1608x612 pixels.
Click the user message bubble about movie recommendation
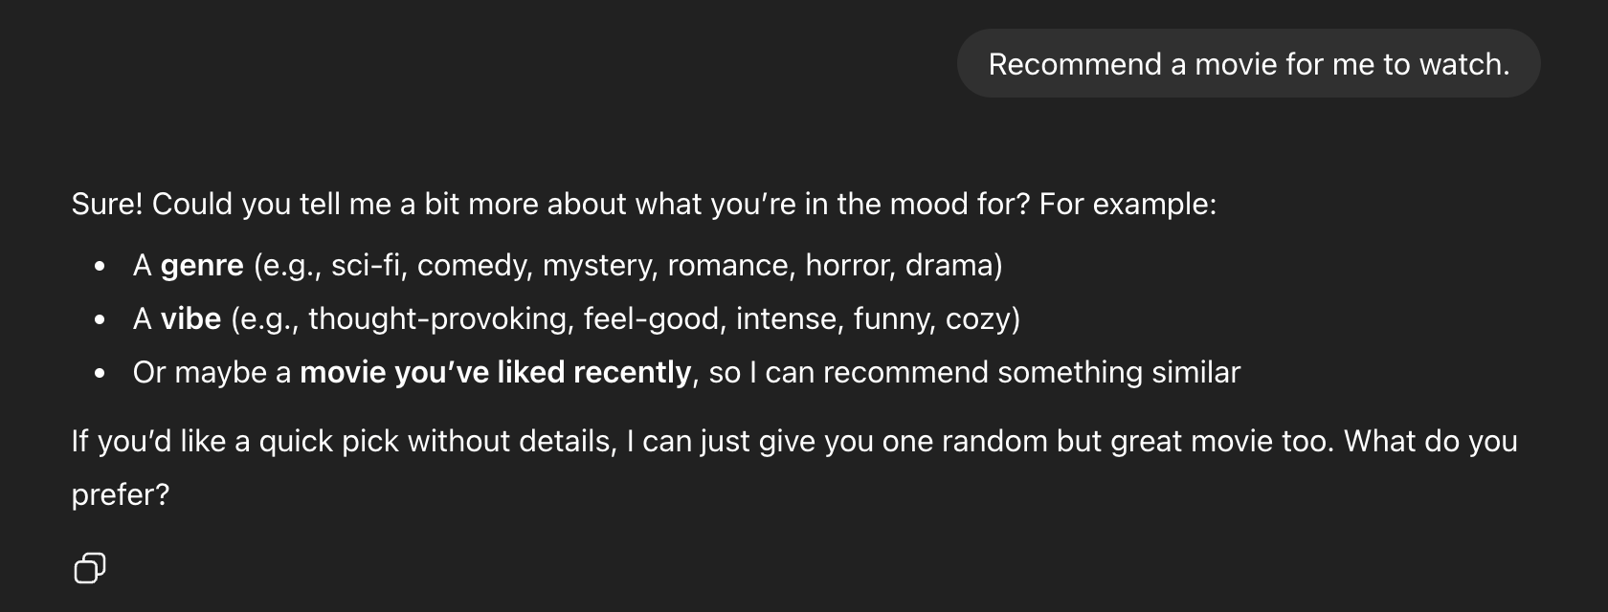pyautogui.click(x=1248, y=64)
